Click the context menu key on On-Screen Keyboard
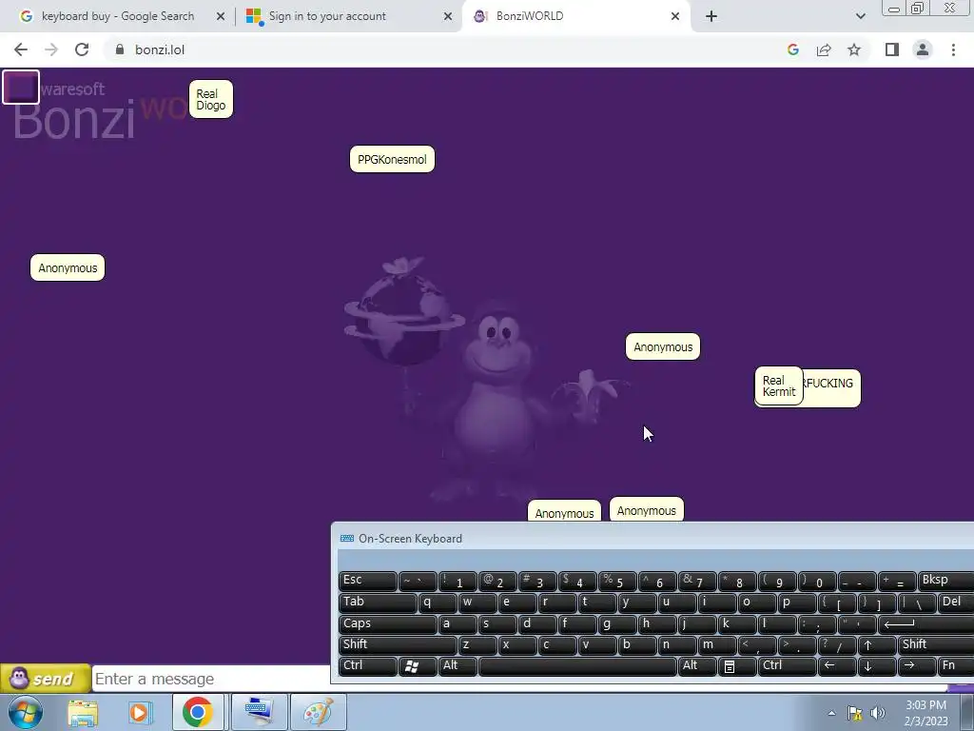This screenshot has width=974, height=731. tap(737, 666)
